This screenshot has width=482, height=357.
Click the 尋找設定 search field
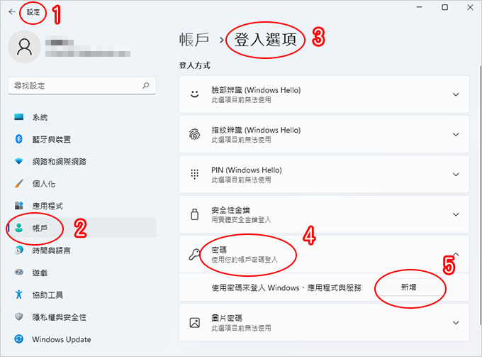click(82, 86)
